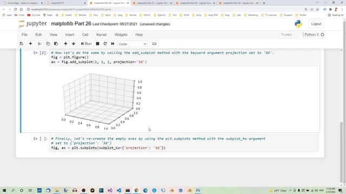Image resolution: width=346 pixels, height=194 pixels.
Task: Cut selected cells with scissors icon
Action: (x=39, y=44)
